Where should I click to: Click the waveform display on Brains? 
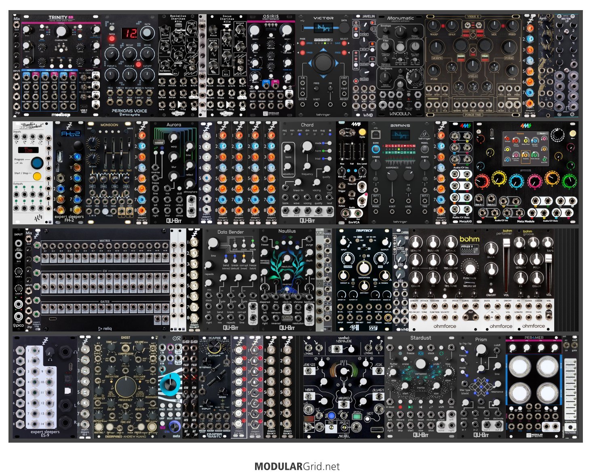(400, 136)
